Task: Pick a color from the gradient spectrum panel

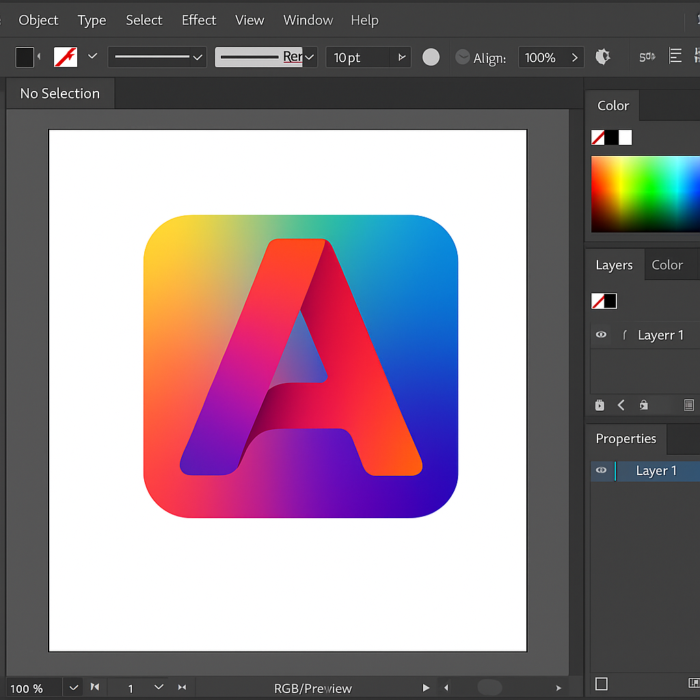Action: [645, 193]
